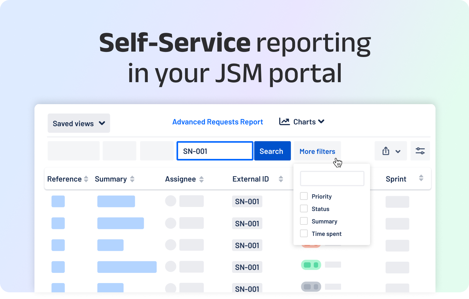The image size is (469, 299).
Task: Tick the Time spent checkbox
Action: pyautogui.click(x=304, y=234)
